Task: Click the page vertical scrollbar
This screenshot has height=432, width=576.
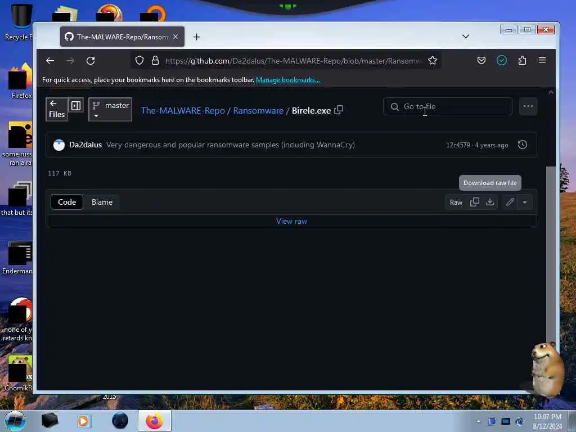Action: [x=551, y=254]
